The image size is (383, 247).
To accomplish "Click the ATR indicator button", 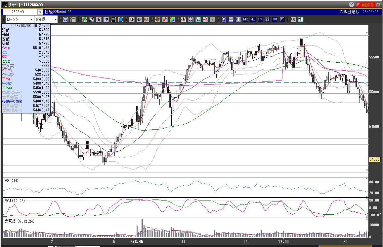I will tap(260, 19).
